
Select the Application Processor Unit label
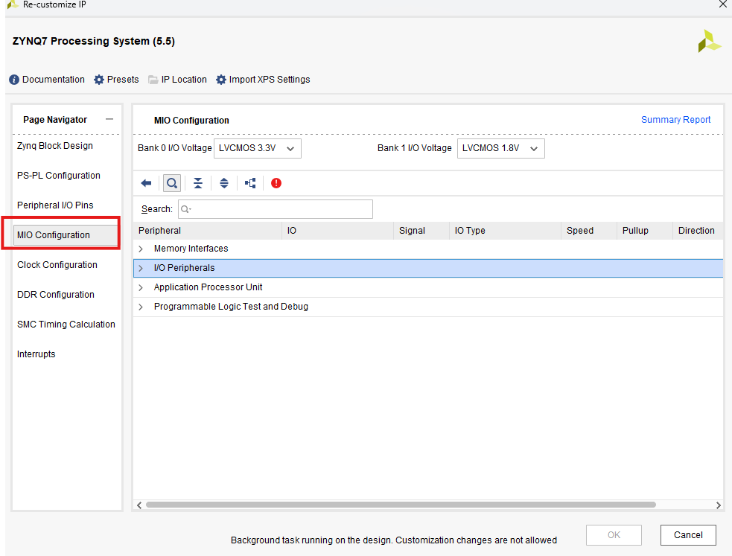(x=209, y=287)
